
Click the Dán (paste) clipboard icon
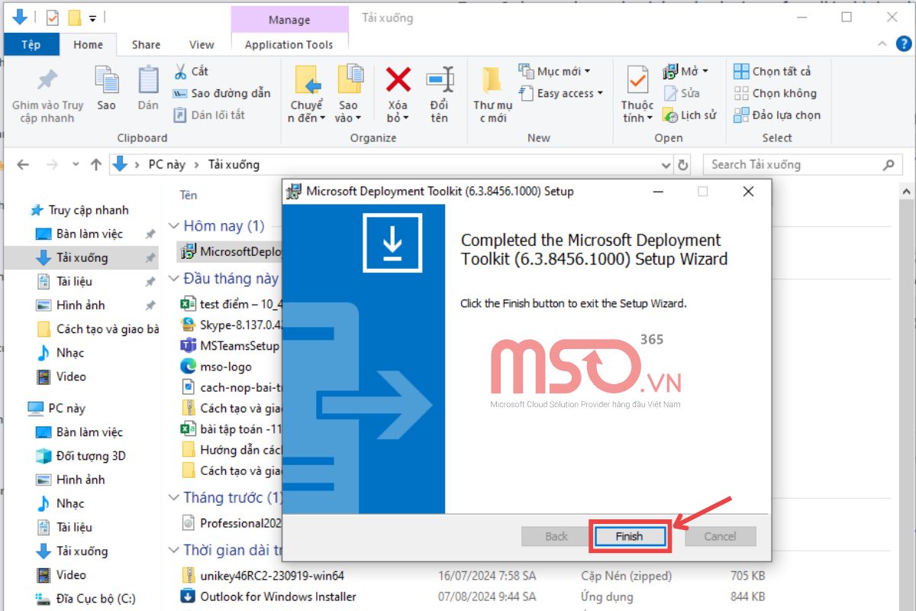148,88
